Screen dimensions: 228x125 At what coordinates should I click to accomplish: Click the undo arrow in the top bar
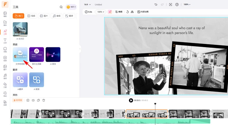click(156, 5)
